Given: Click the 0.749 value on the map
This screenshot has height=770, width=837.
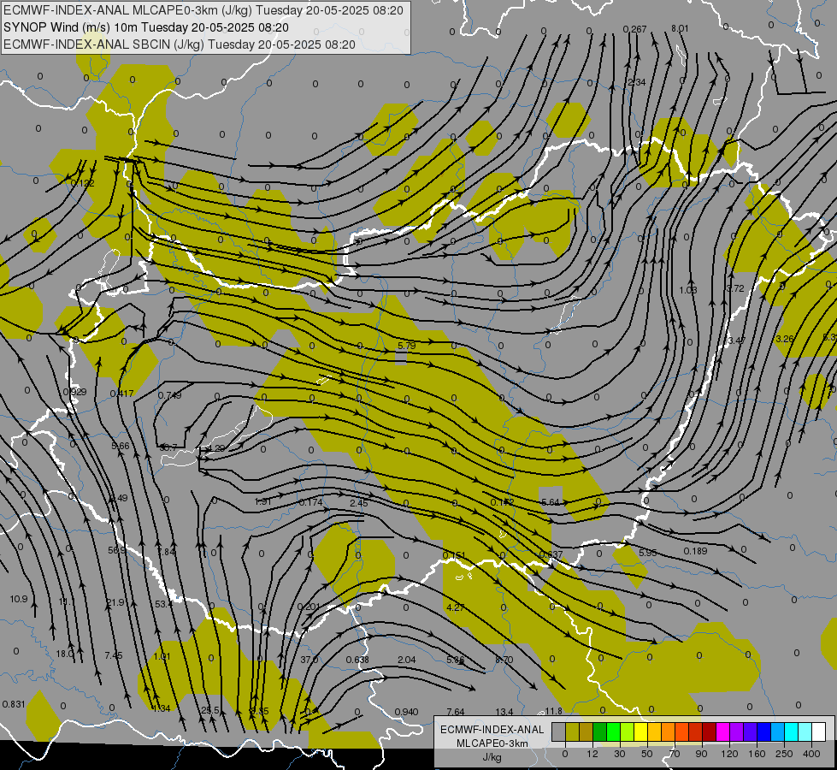Looking at the screenshot, I should pos(169,395).
